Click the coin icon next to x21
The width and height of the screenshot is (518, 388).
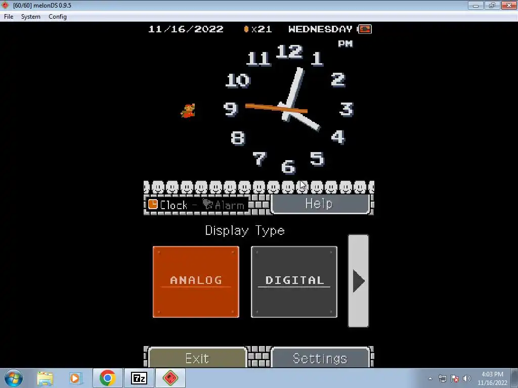point(246,29)
